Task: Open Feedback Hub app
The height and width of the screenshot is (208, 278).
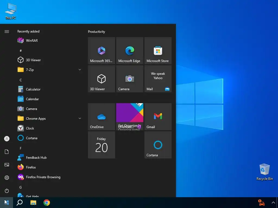Action: 49,158
